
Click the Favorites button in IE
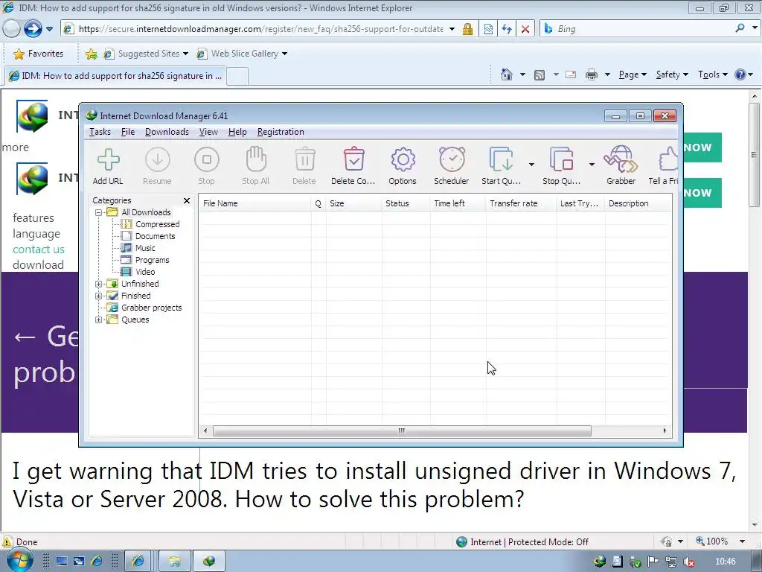click(39, 54)
